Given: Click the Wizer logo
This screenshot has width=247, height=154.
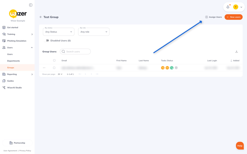Looking at the screenshot, I should pos(18,14).
